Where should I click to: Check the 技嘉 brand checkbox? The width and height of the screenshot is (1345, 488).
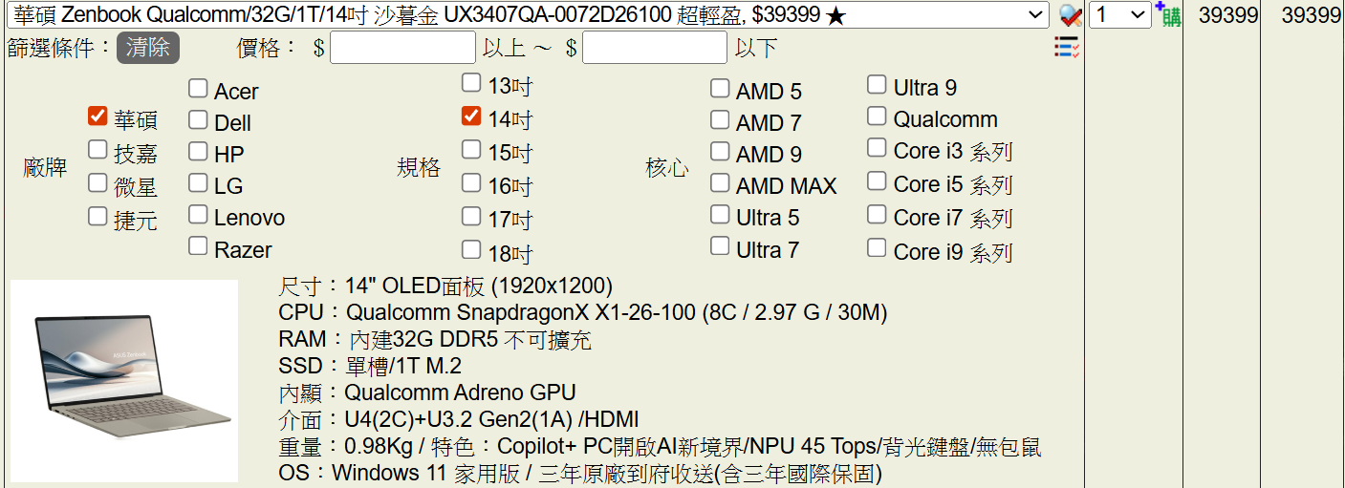click(98, 150)
